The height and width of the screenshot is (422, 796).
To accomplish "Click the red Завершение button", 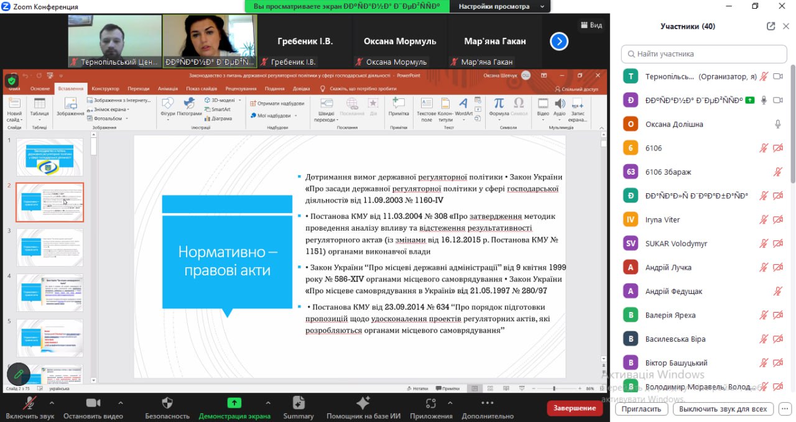I will (575, 408).
